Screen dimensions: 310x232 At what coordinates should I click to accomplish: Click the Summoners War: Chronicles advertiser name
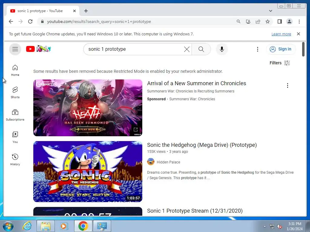[192, 99]
